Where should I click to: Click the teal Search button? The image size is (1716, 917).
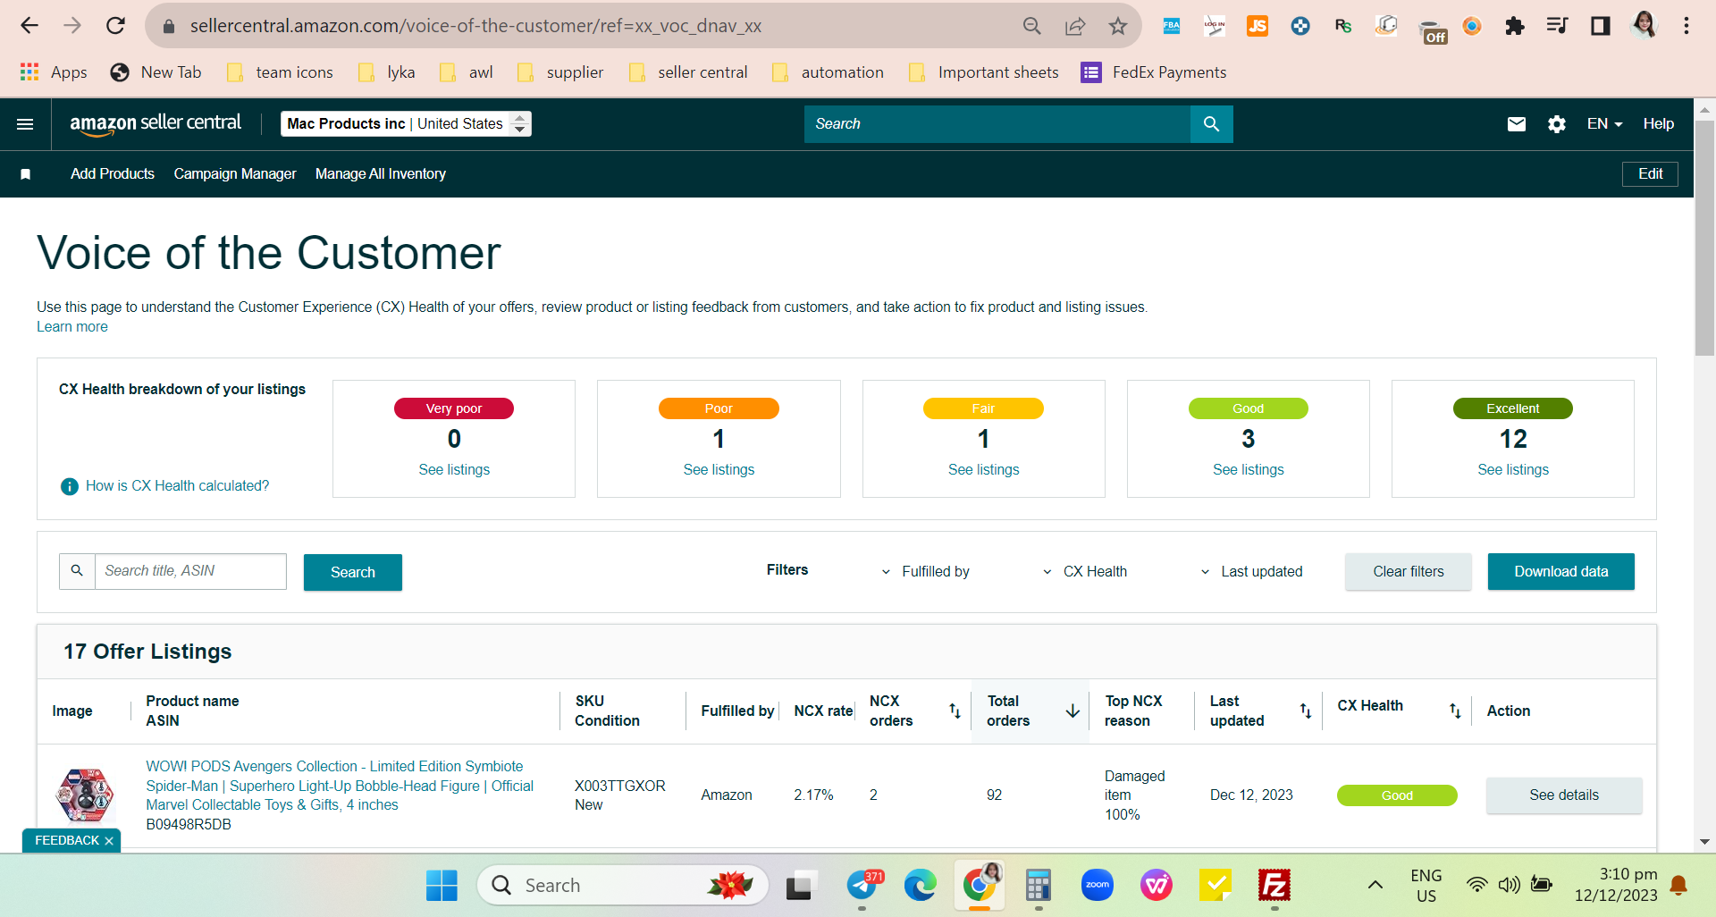tap(353, 572)
